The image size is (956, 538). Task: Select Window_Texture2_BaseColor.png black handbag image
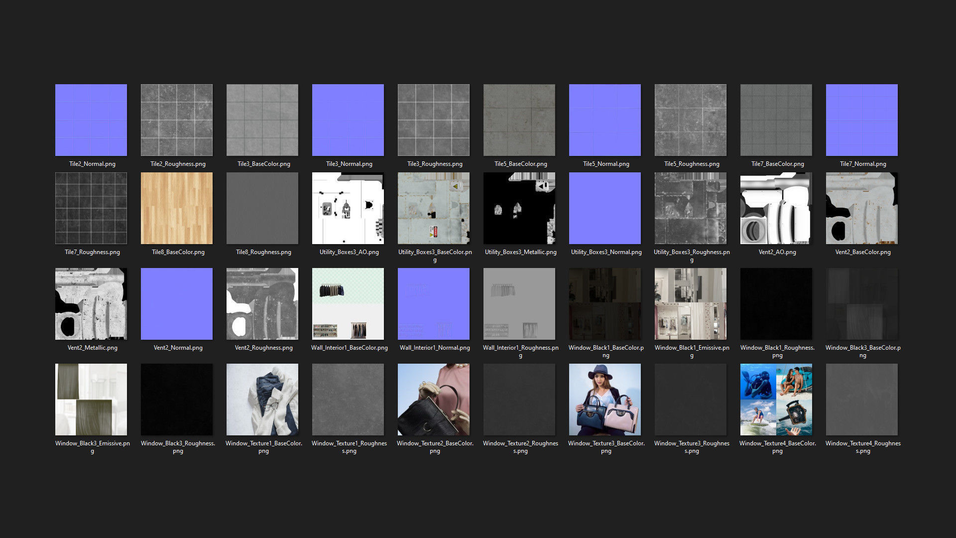[x=434, y=400]
